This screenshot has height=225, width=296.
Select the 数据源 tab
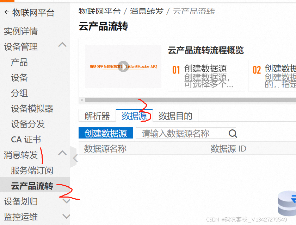pos(134,116)
